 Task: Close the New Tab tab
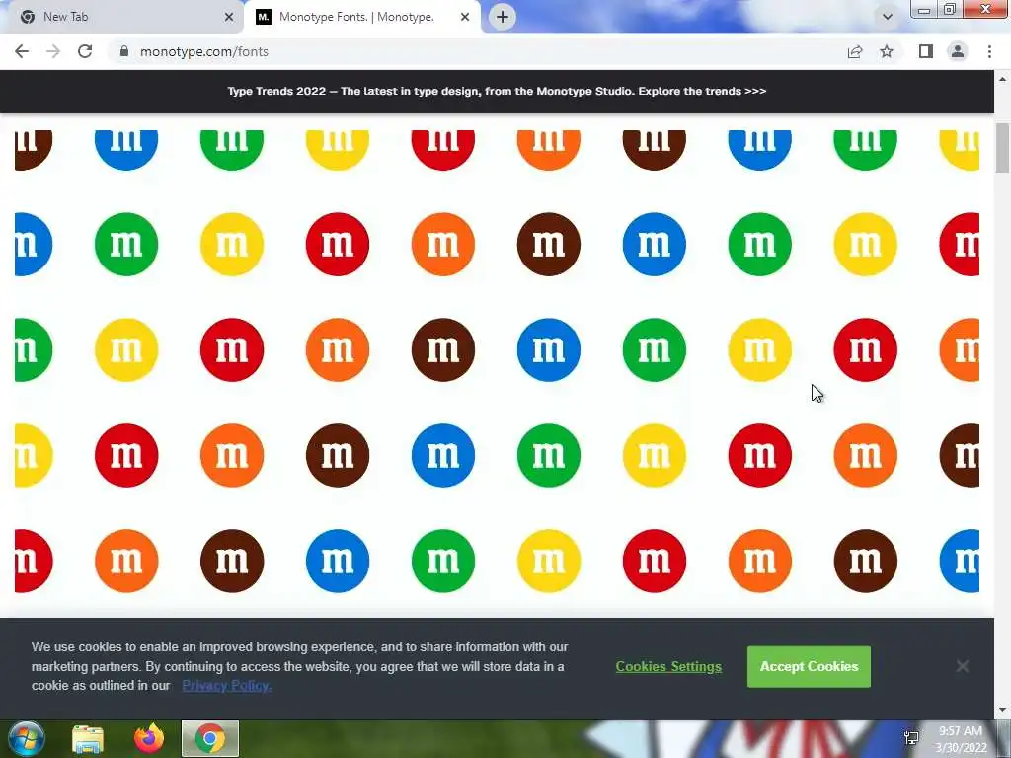click(229, 17)
